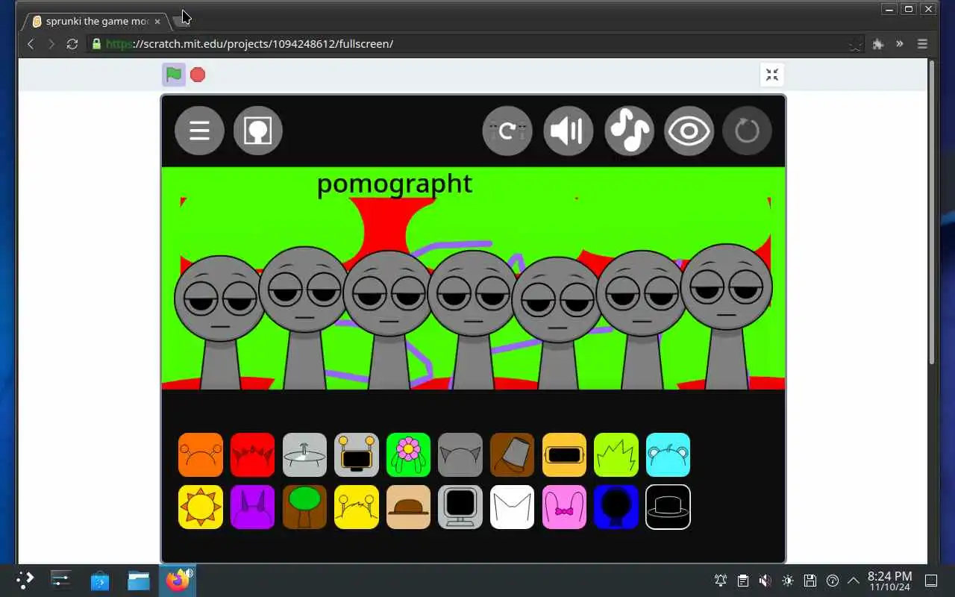
Task: Select the silver saucer hat icon
Action: point(304,454)
